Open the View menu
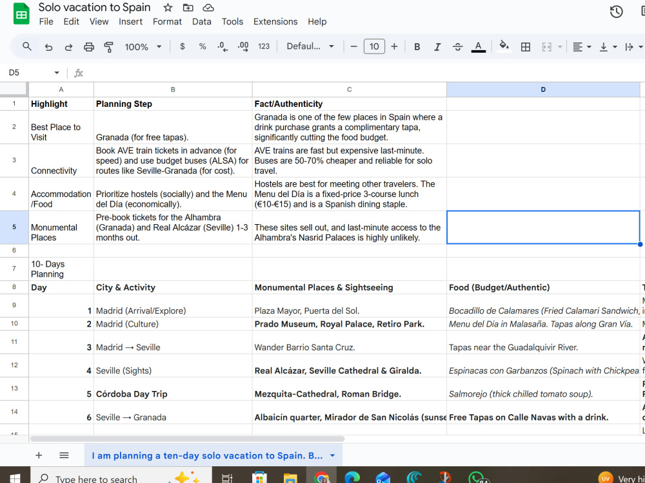Viewport: 645px width, 483px height. pyautogui.click(x=99, y=22)
